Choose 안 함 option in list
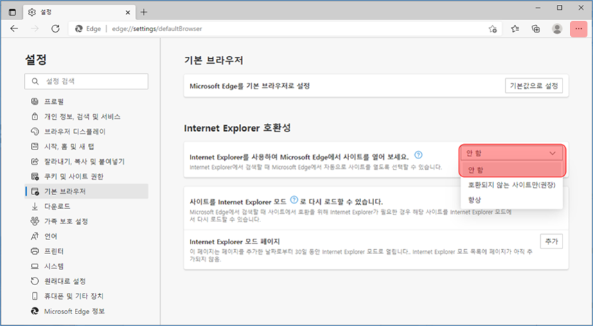 tap(512, 170)
